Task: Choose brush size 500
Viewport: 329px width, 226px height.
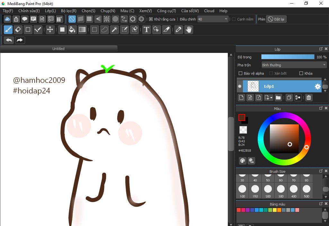Action: coord(307,191)
